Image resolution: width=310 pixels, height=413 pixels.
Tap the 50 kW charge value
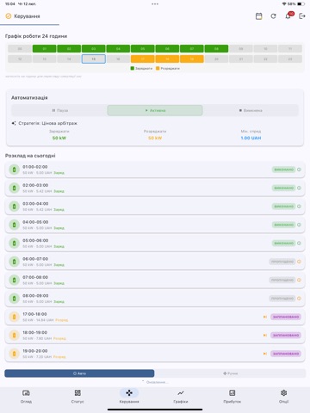[x=59, y=138]
